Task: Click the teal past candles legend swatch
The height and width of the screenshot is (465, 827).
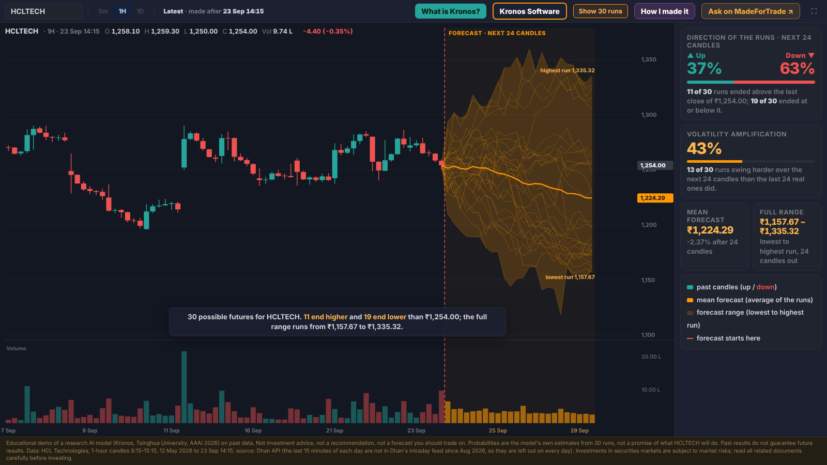Action: (690, 287)
